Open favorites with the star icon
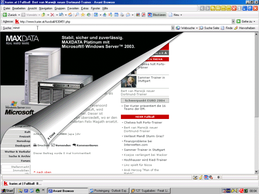 (x=83, y=15)
